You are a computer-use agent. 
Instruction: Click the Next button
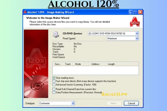(x=114, y=103)
